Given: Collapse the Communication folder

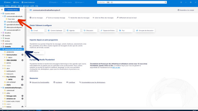Looking at the screenshot, I should (x=3, y=55).
